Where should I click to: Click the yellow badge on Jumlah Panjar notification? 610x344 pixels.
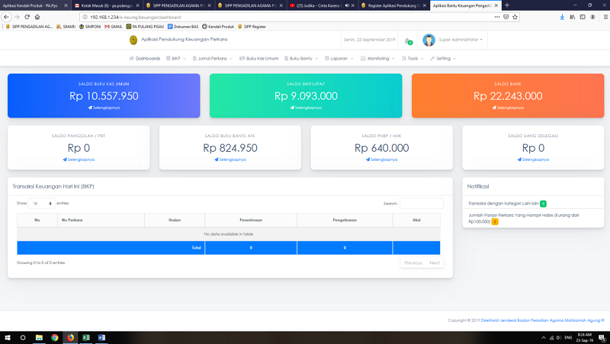click(495, 221)
